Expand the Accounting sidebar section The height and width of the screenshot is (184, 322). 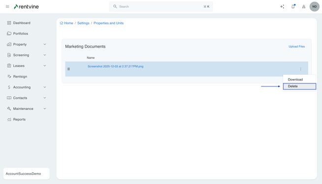tap(45, 87)
